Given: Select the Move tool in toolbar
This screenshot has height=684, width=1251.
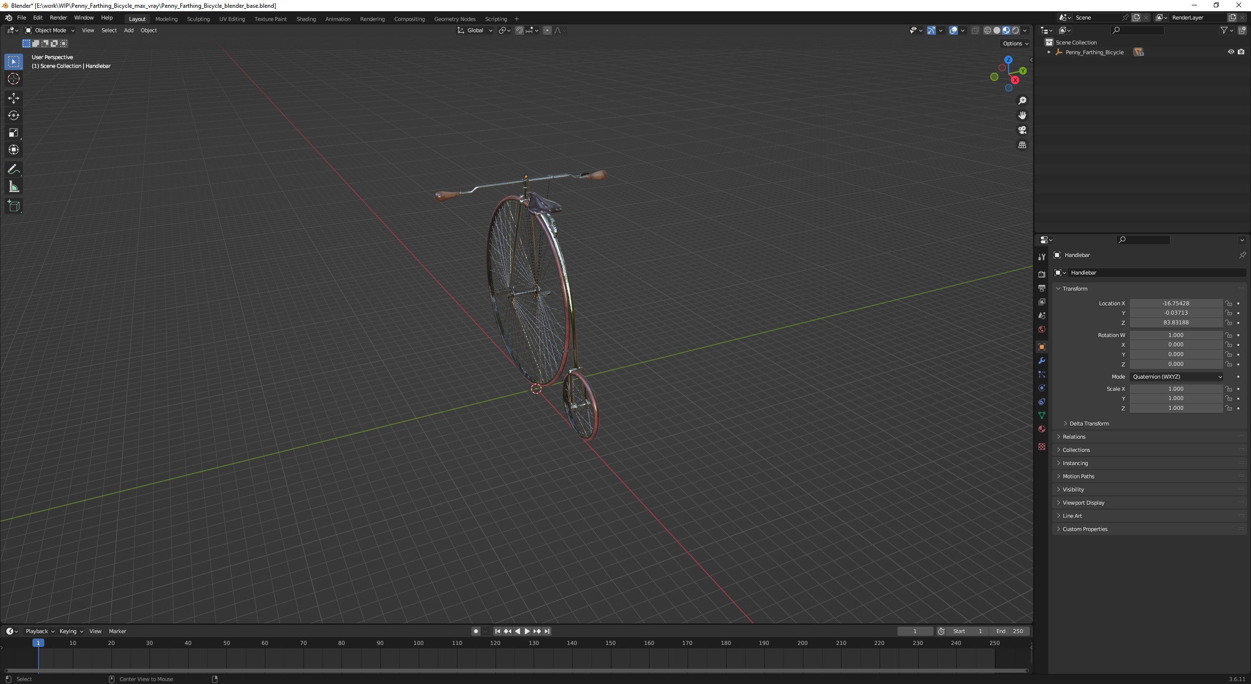Looking at the screenshot, I should coord(13,97).
